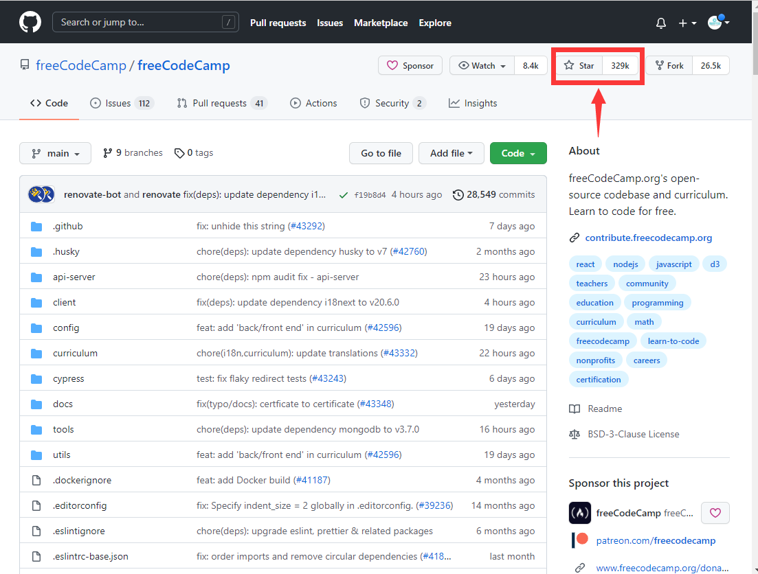Open the Security tab
Screen dimensions: 758x574
[x=392, y=104]
